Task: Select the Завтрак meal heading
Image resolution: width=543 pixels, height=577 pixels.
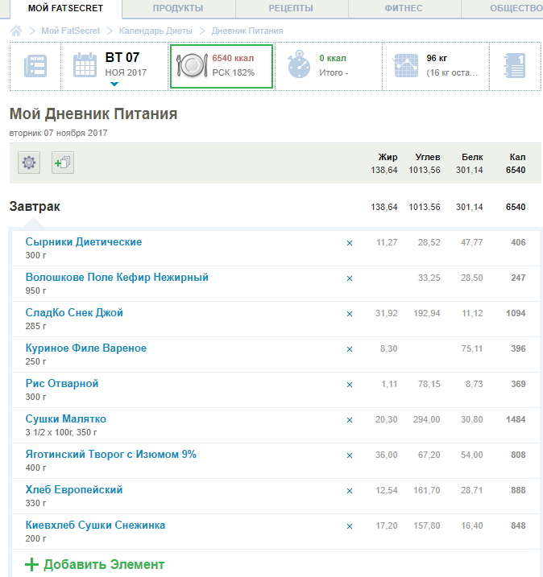Action: tap(35, 207)
